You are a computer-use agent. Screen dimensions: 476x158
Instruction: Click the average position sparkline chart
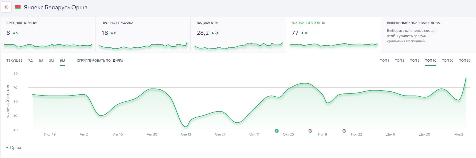48,45
